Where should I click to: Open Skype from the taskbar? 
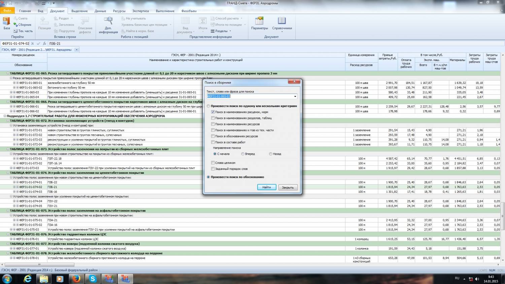[x=93, y=279]
